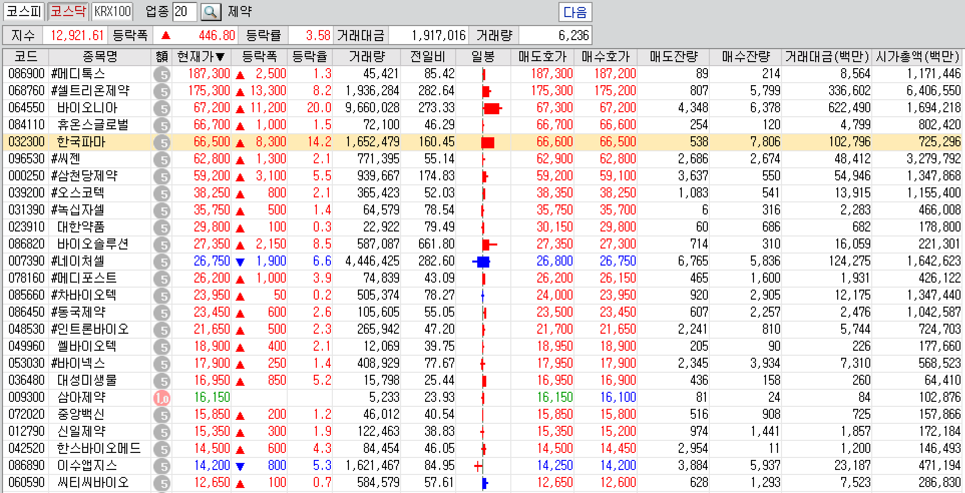Sort by 등락폭 column header
Viewport: 965px width, 493px height.
pyautogui.click(x=259, y=57)
